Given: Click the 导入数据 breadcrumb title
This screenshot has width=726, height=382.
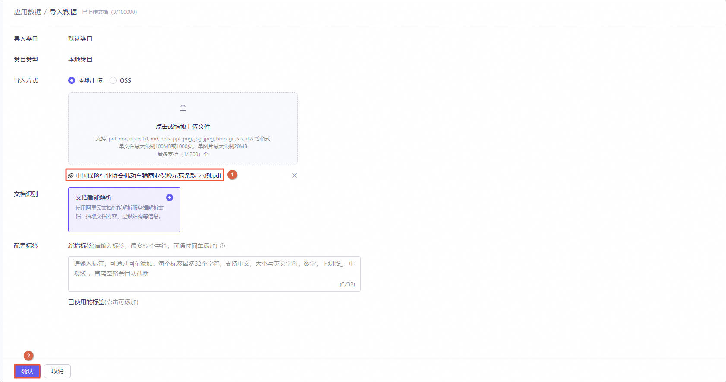Looking at the screenshot, I should pyautogui.click(x=63, y=12).
